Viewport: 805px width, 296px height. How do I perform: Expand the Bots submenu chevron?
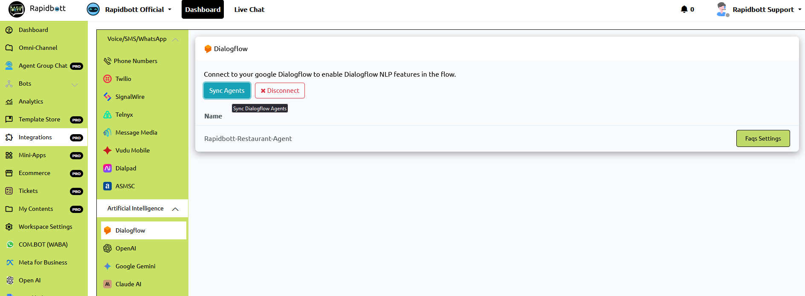[75, 84]
